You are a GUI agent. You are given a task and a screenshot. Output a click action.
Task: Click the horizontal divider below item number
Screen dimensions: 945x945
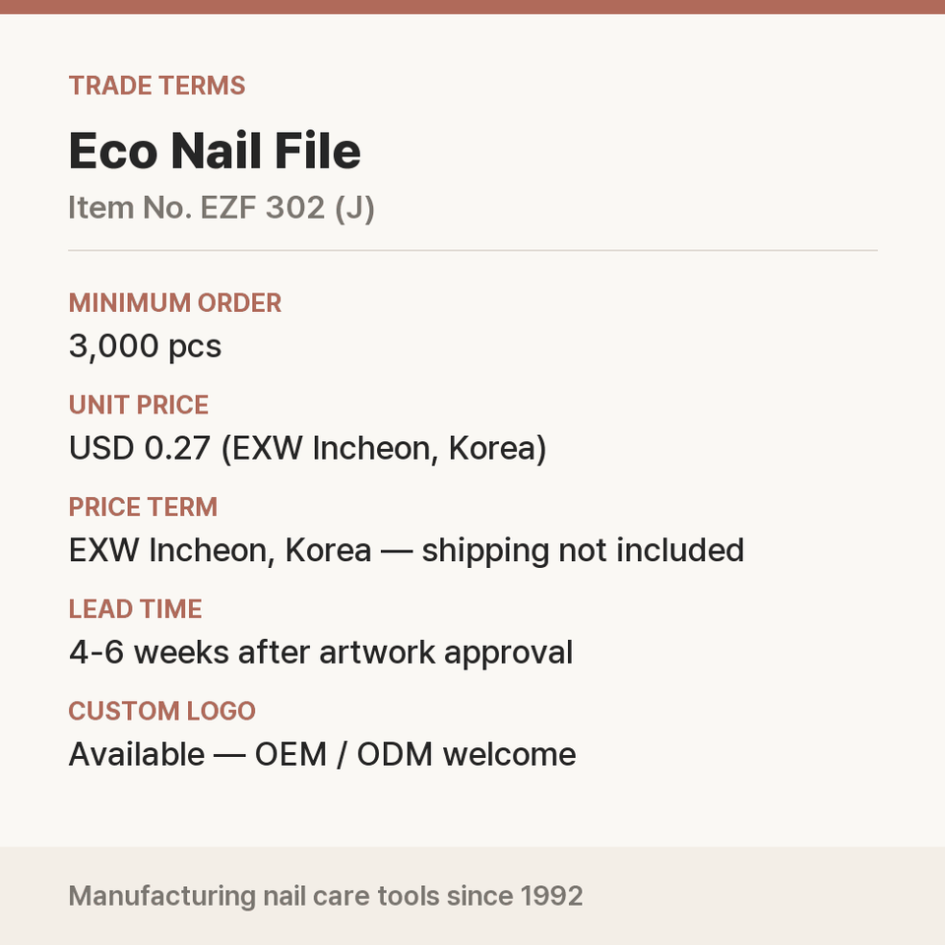[472, 250]
